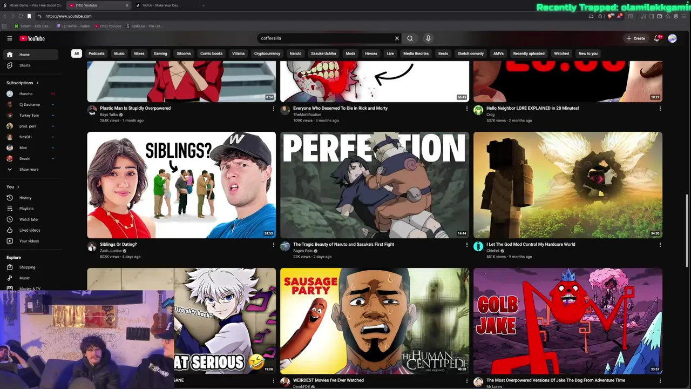The image size is (691, 389).
Task: Select the Sketch comedy filter chip
Action: click(471, 53)
